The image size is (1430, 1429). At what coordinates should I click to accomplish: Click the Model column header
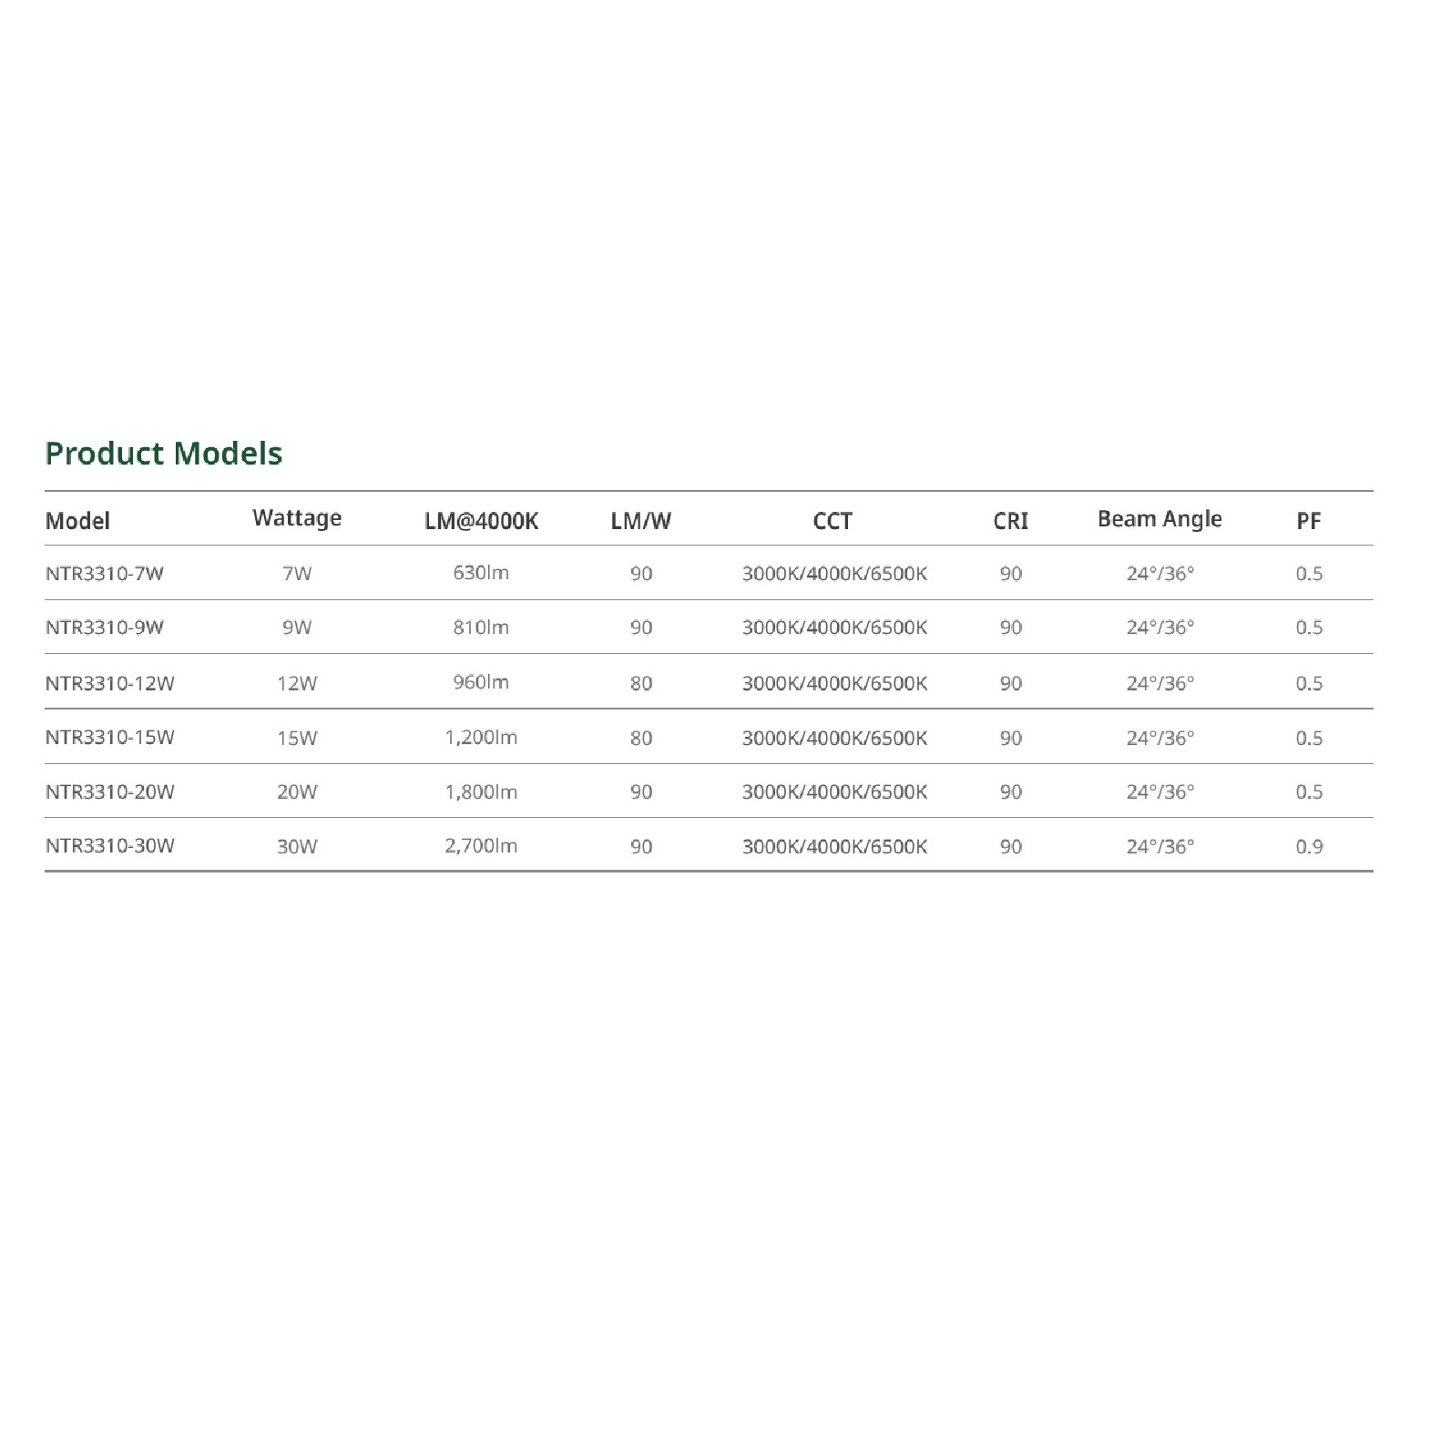(77, 521)
